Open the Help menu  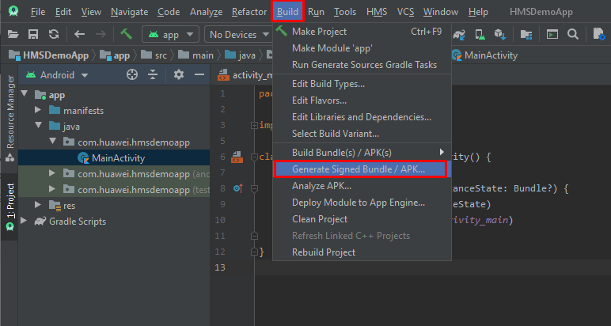pyautogui.click(x=478, y=12)
